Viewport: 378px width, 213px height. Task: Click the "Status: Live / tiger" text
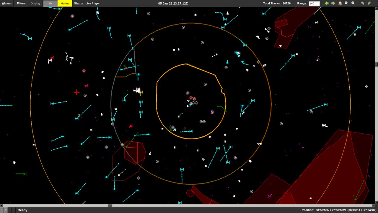tap(87, 3)
